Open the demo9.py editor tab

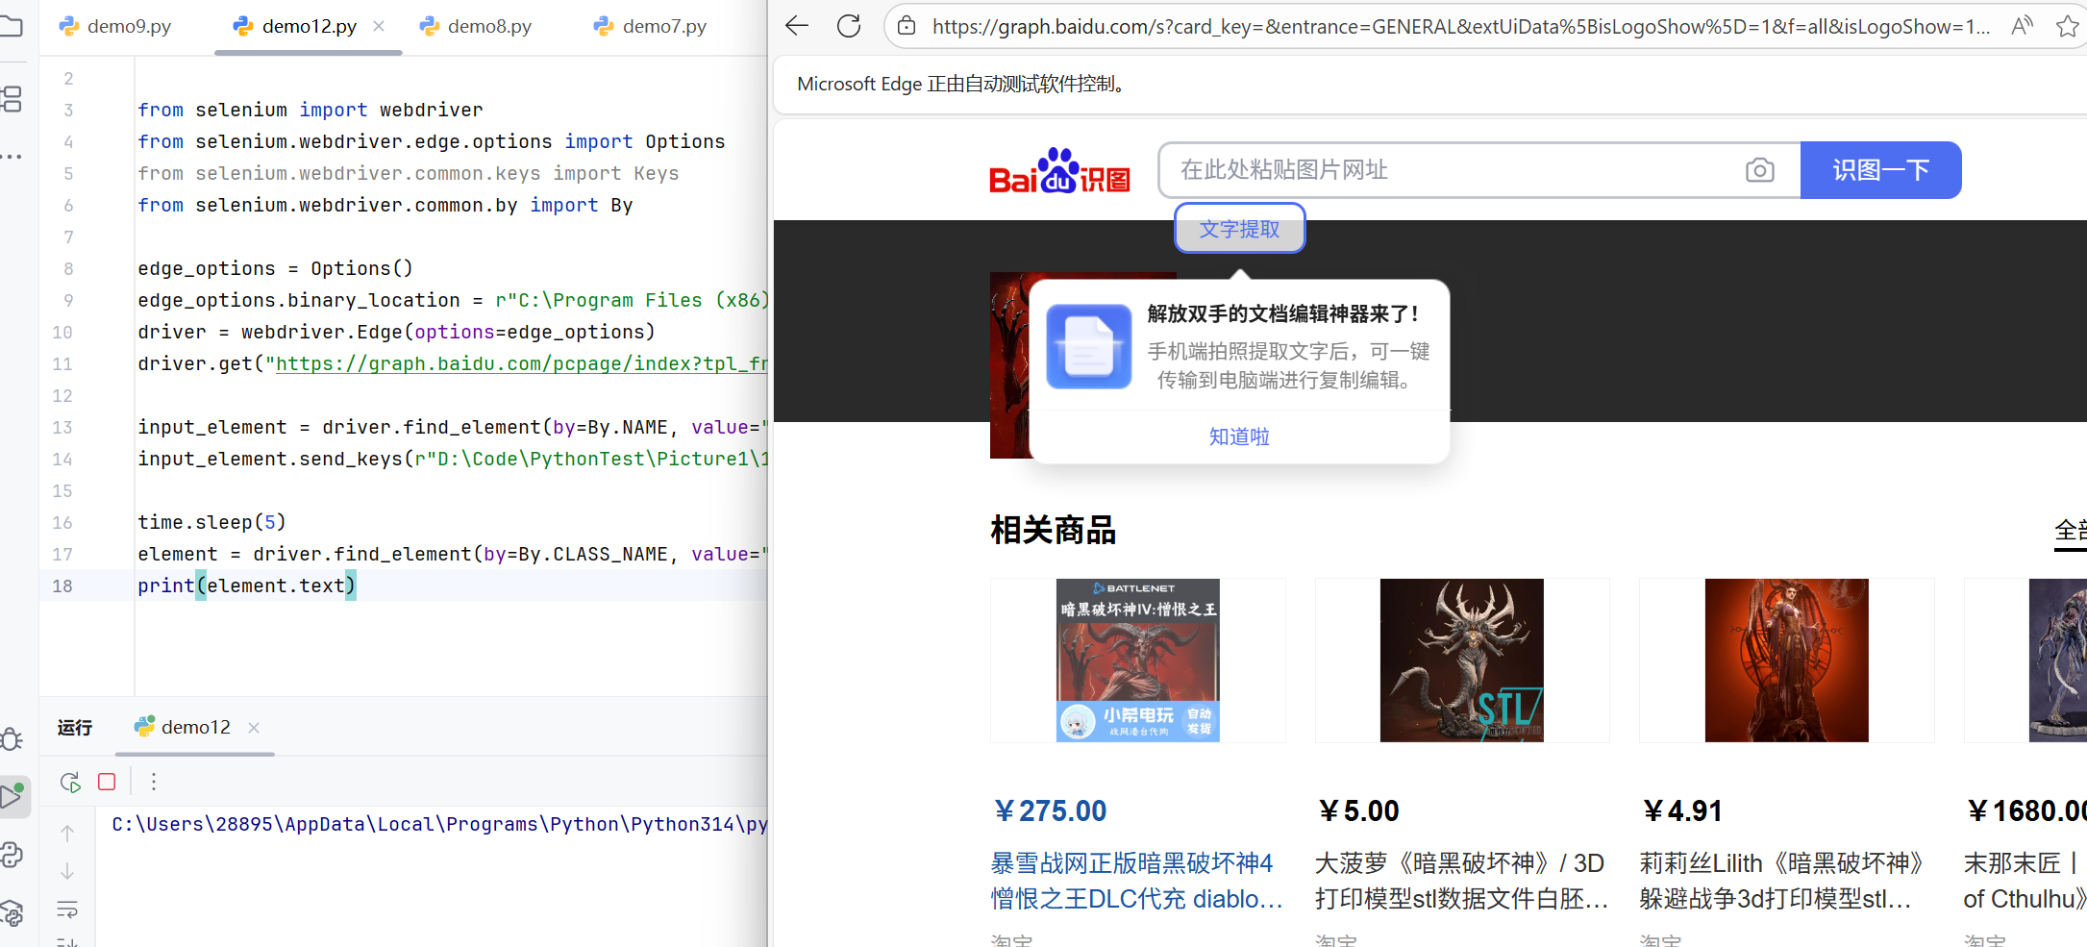[x=115, y=26]
